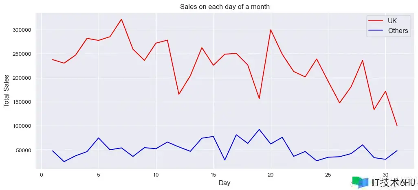Select the UK legend label

(392, 20)
